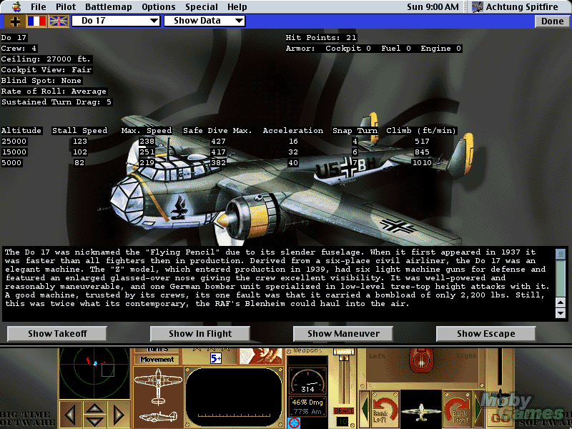Click the top-view aircraft silhouette

click(158, 386)
